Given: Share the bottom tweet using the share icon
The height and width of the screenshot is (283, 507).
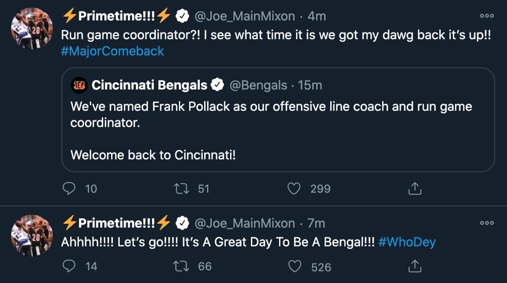Looking at the screenshot, I should 415,267.
